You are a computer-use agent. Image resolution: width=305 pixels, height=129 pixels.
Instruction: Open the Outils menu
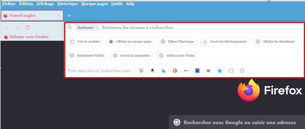click(117, 4)
